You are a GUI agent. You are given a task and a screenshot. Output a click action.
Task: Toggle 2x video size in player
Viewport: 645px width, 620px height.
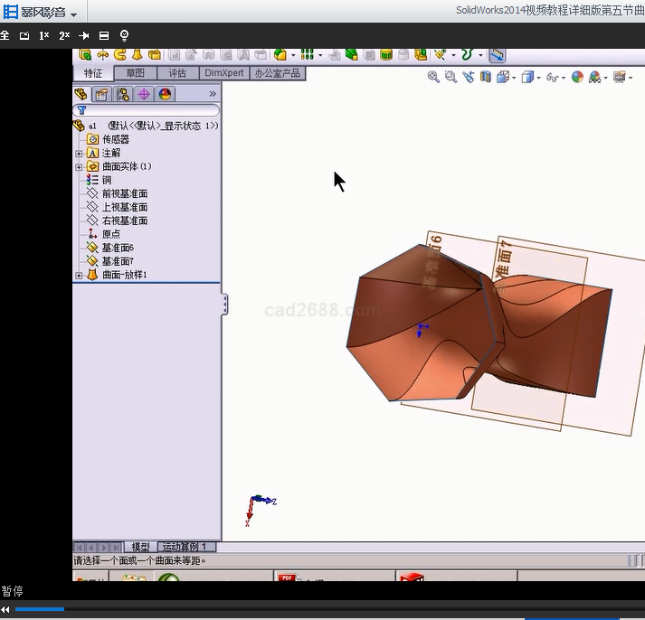coord(64,35)
